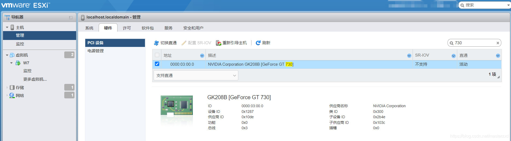Viewport: 511px width, 141px height.
Task: Click the NVIDIA Corporation vendor name value
Action: (x=389, y=106)
